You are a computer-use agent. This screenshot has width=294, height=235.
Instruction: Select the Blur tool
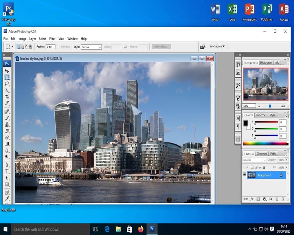(7, 150)
